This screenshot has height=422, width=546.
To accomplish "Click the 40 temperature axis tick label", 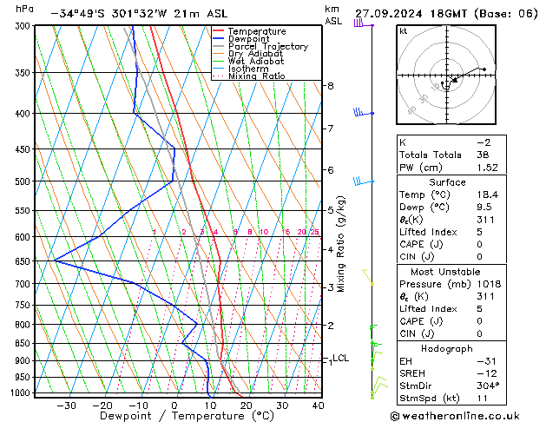I will coord(318,406).
